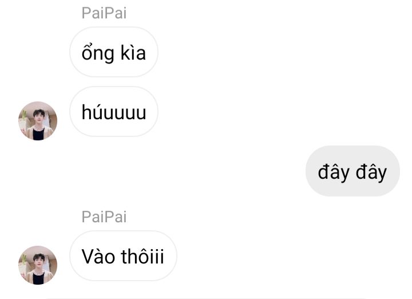Select the 'Vào thôiii' message bubble

[x=123, y=256]
